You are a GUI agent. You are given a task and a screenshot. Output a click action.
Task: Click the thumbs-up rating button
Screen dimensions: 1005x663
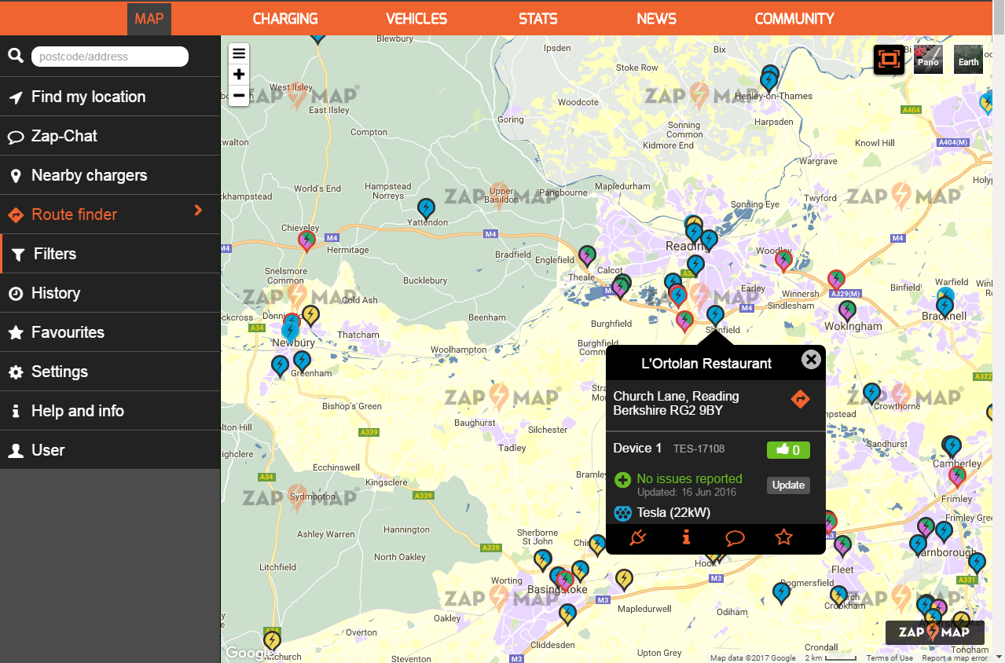788,450
